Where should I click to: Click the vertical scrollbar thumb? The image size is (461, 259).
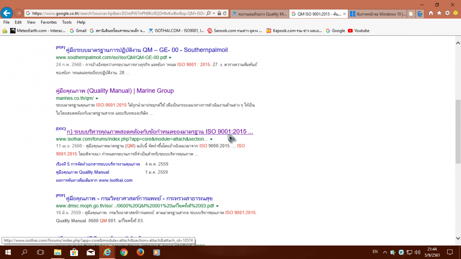[x=458, y=131]
